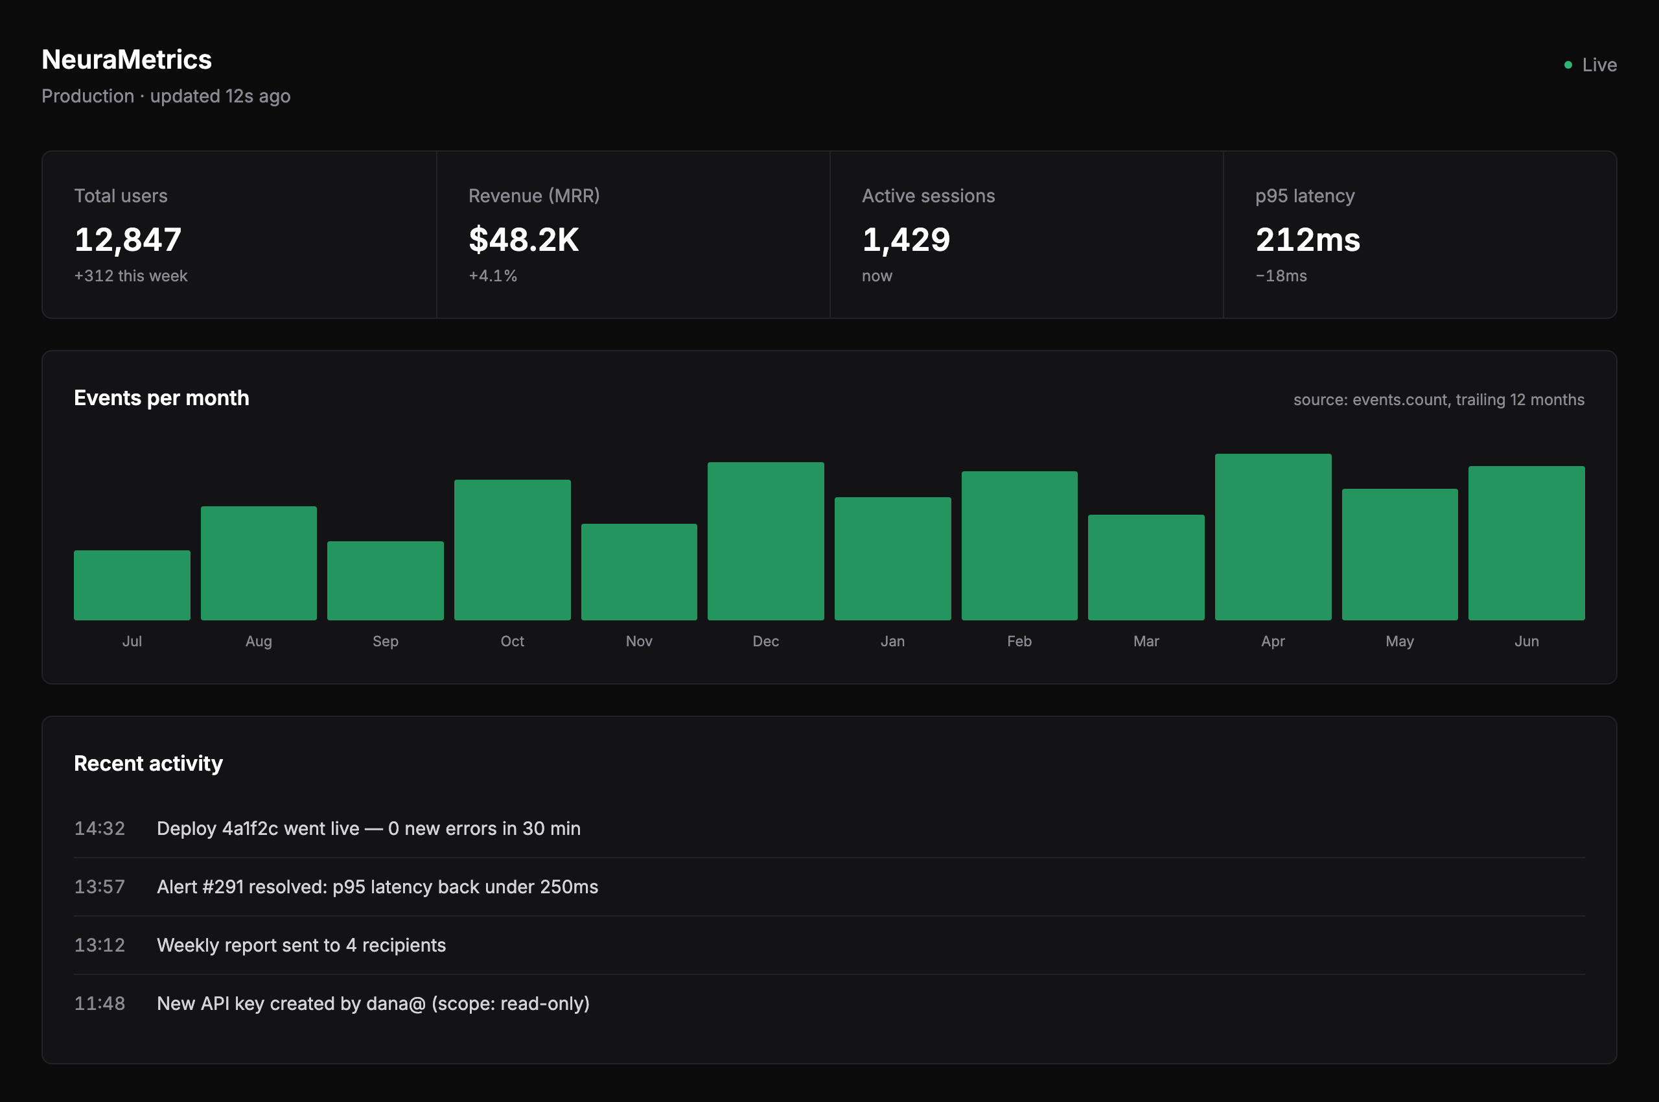Select the Aug bar in the chart
The height and width of the screenshot is (1102, 1659).
[259, 563]
